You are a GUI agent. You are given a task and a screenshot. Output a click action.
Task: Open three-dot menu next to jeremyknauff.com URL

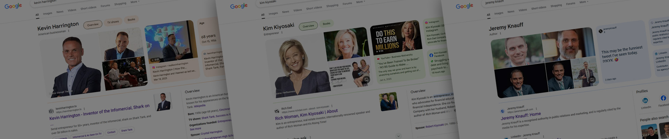536,109
